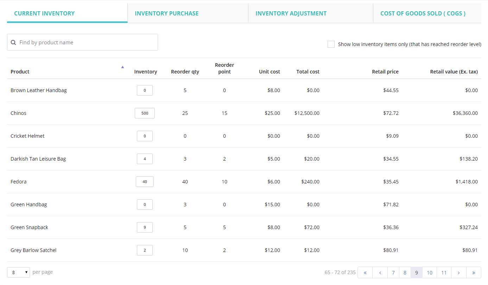This screenshot has width=488, height=285.
Task: Open page 11 of inventory
Action: 444,273
